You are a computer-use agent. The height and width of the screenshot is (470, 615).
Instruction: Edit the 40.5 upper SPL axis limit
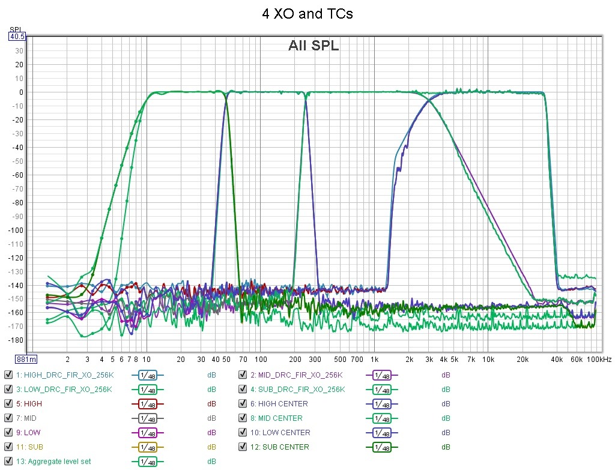pyautogui.click(x=17, y=37)
